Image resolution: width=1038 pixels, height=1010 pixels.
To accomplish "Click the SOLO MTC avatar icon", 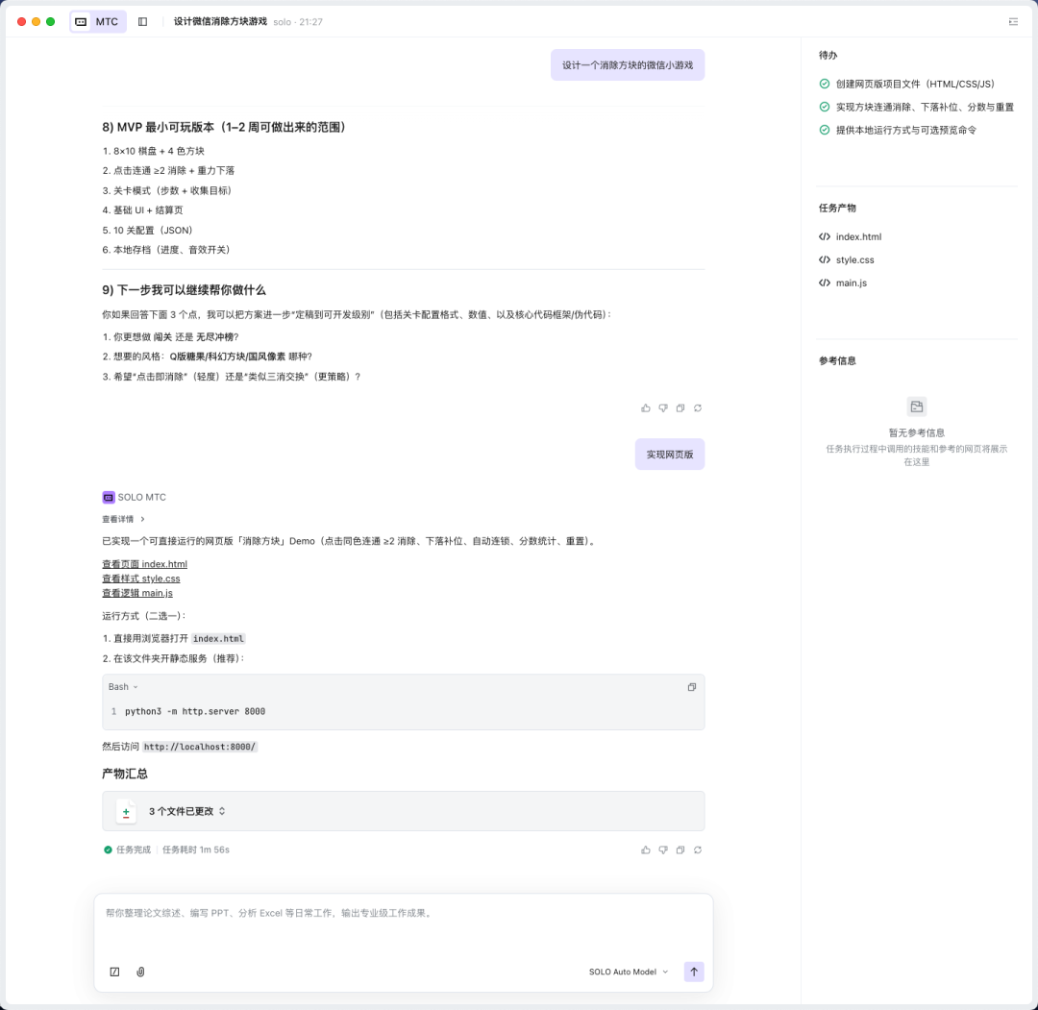I will pos(109,497).
